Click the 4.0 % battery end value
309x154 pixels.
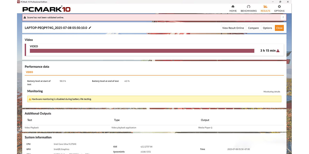127,81
